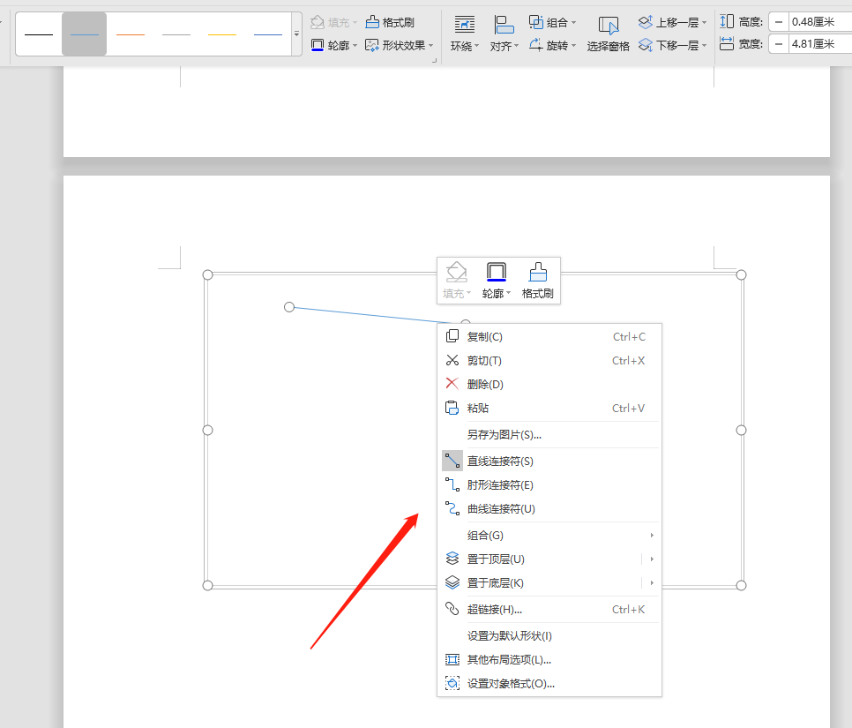Click Save as Picture (另存为图片) entry
Screen dimensions: 852x728
[x=504, y=434]
